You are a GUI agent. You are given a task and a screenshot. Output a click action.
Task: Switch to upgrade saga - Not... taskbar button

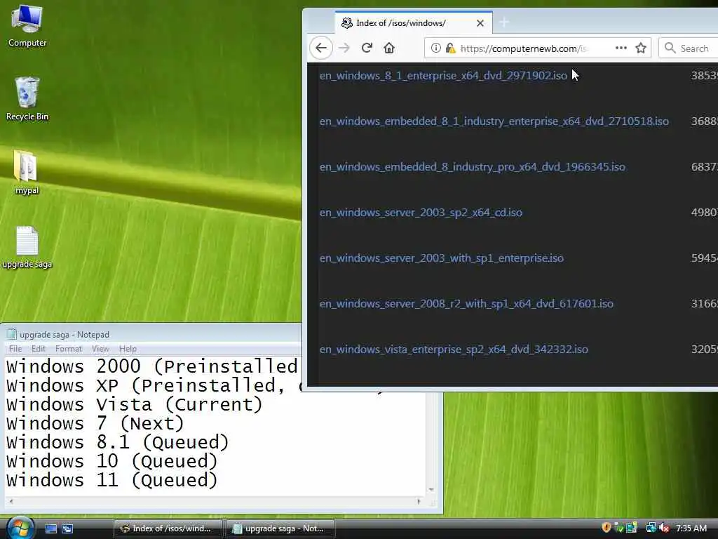[x=280, y=528]
